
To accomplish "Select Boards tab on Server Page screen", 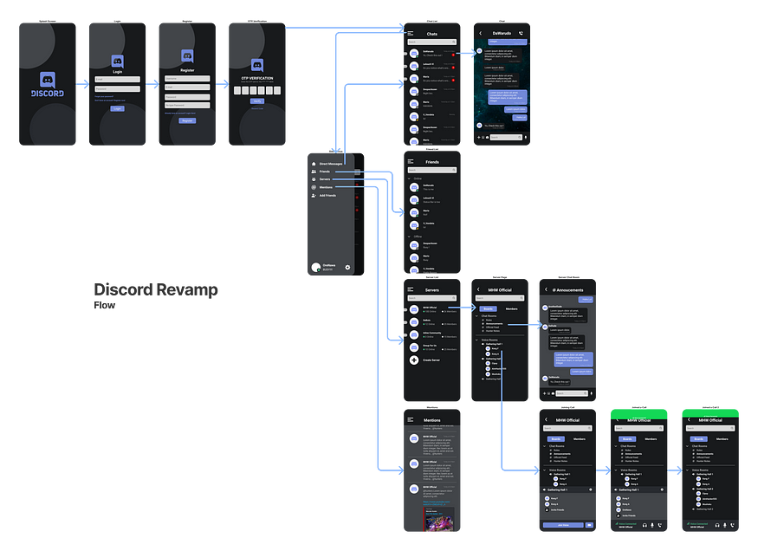I will coord(489,308).
